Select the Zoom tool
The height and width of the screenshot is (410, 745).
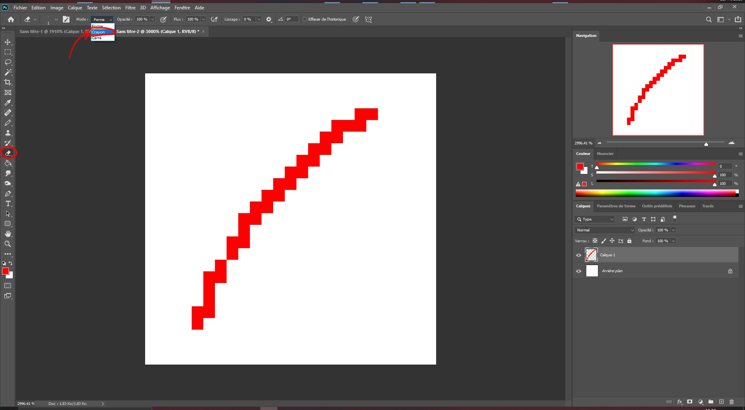[7, 244]
